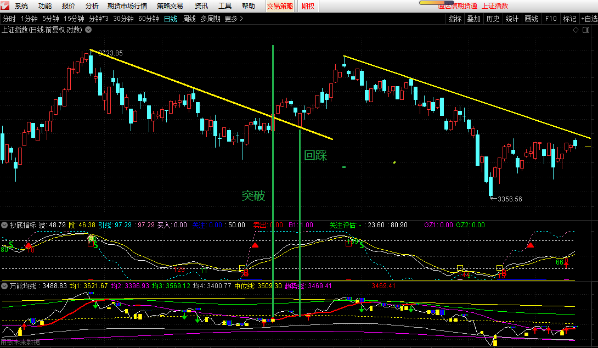This screenshot has width=598, height=348.
Task: Open the 工具 menu
Action: coord(224,6)
